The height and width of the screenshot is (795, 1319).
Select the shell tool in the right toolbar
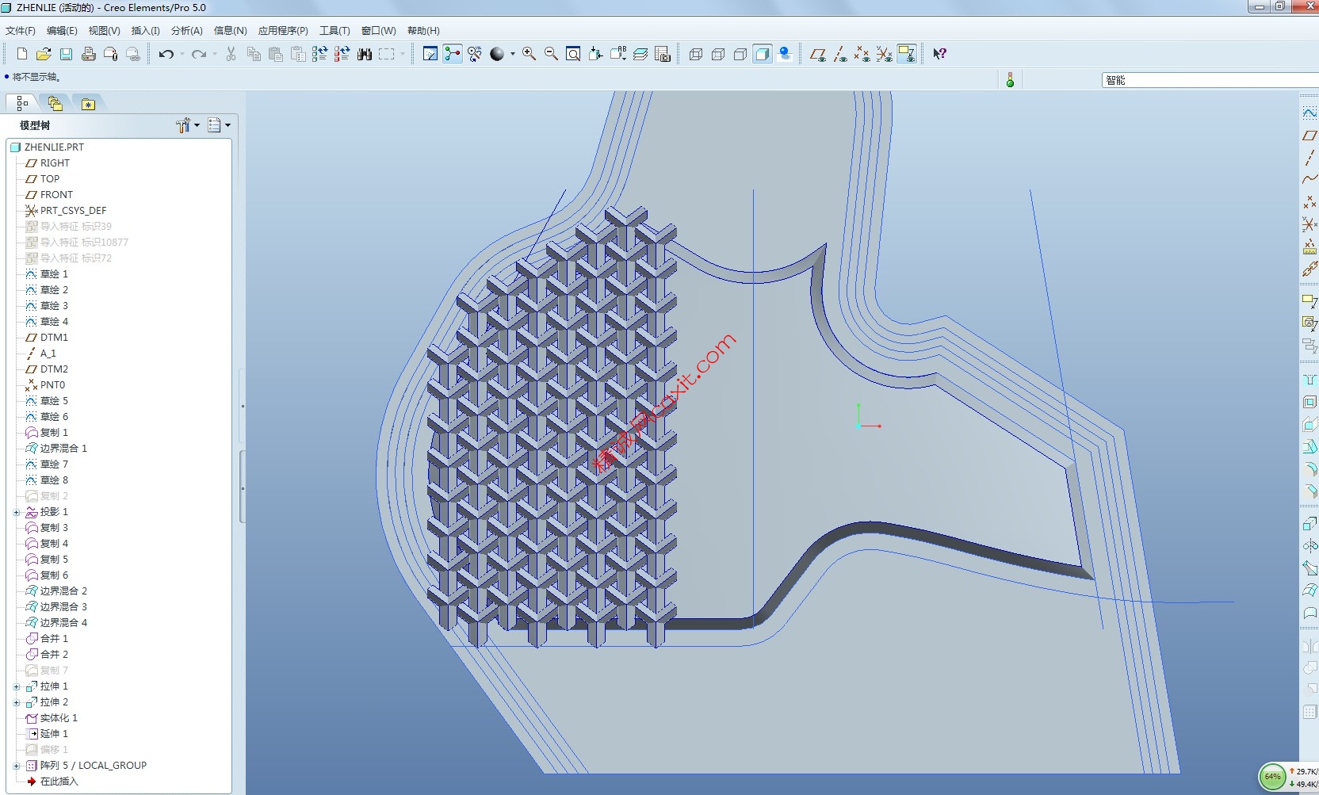1309,402
